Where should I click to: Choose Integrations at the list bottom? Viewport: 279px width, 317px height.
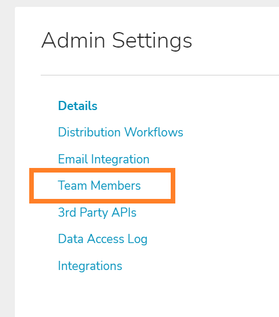[x=90, y=266]
